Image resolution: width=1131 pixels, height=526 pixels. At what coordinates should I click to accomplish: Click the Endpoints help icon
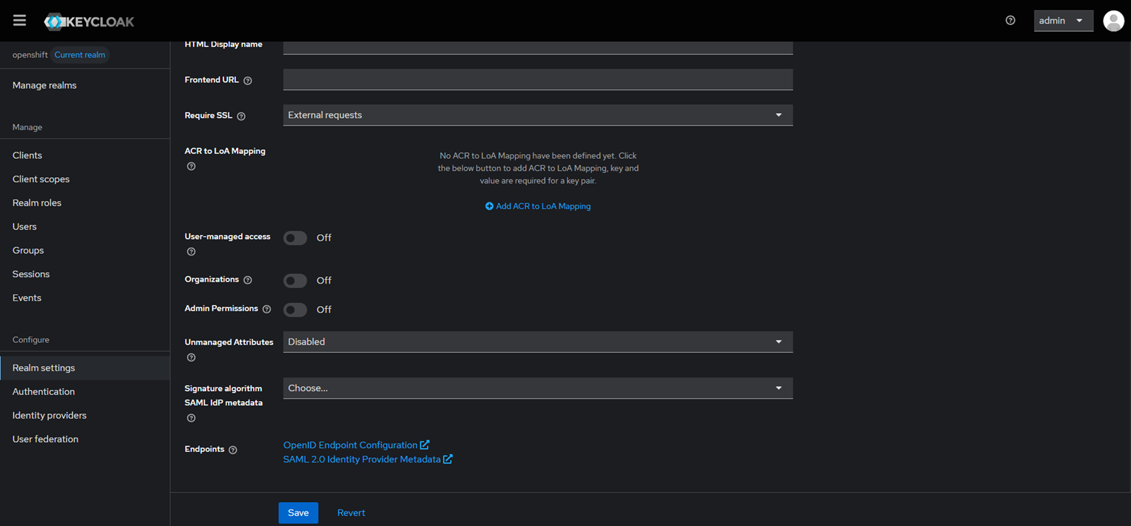coord(233,450)
